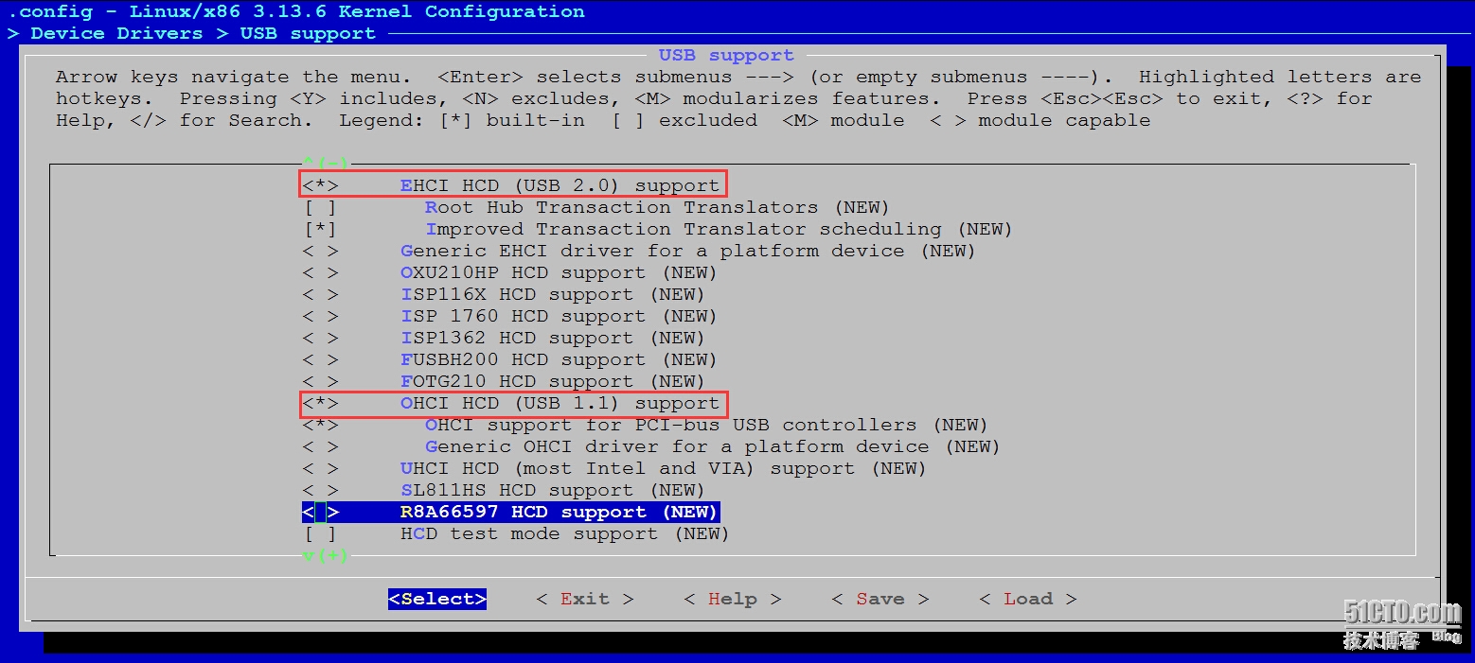Select Generic OHCI driver for platform device
1475x663 pixels.
pyautogui.click(x=713, y=446)
